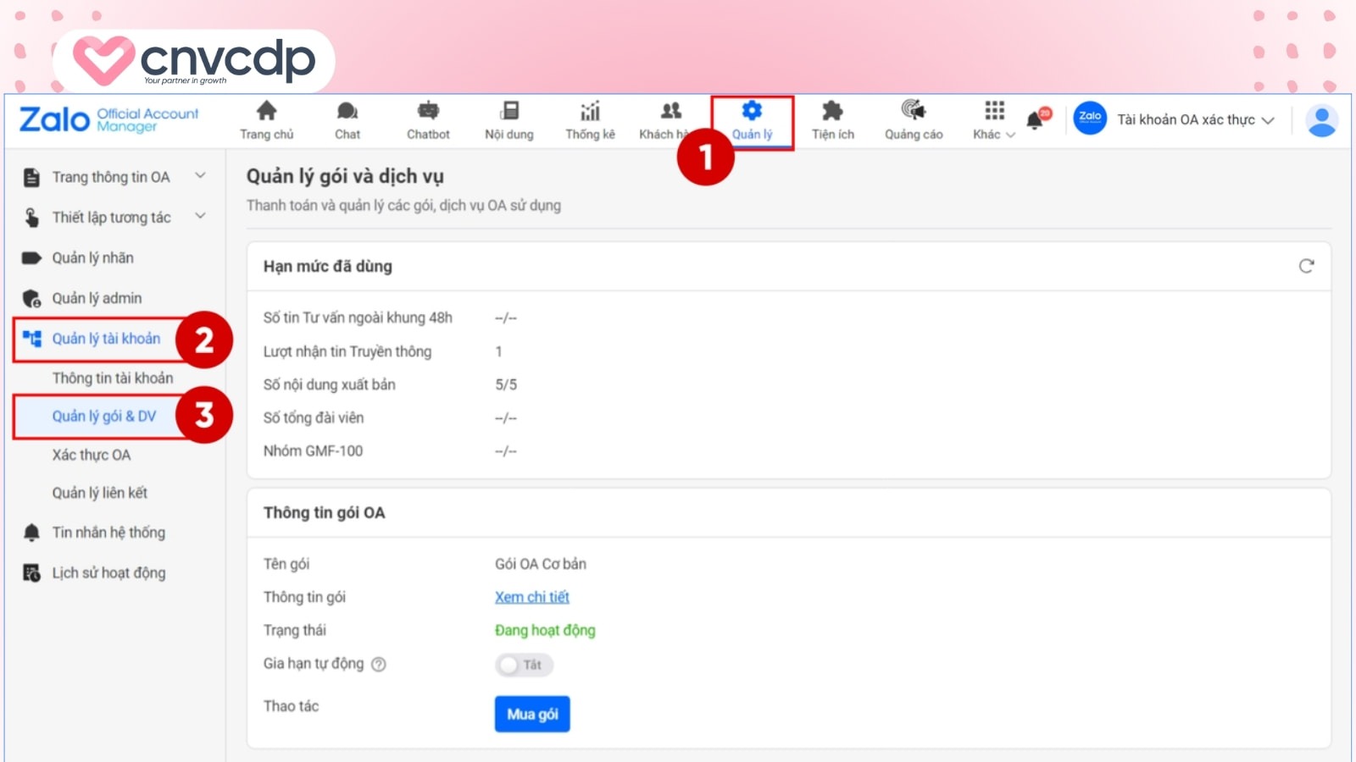Click the notification bell icon
Screen dimensions: 1356x762
click(x=1036, y=120)
